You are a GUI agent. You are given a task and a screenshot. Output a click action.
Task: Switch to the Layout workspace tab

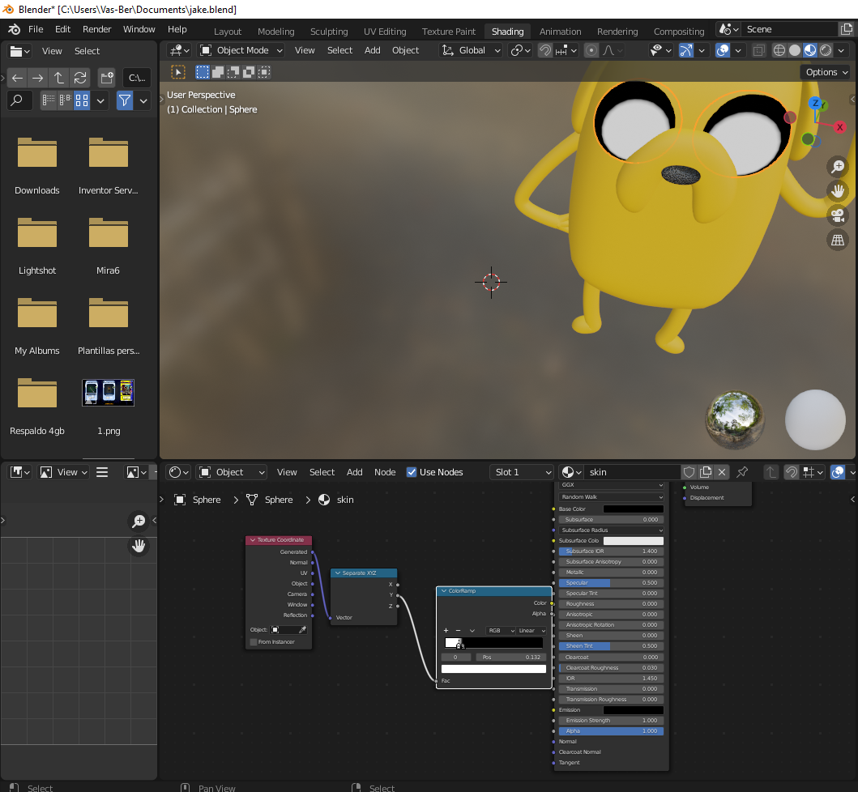[228, 32]
